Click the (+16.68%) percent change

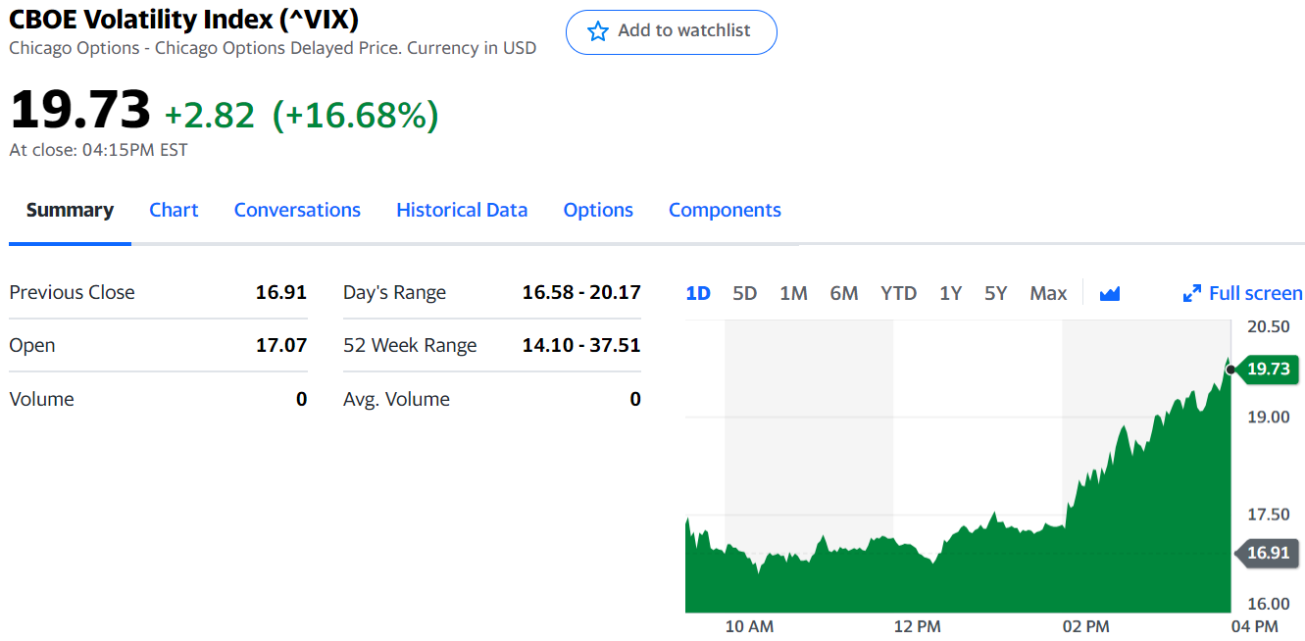click(x=356, y=115)
